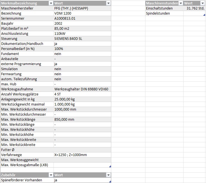This screenshot has height=183, width=206.
Task: Click the Späneförderer Vorhanden label cell
Action: tap(27, 180)
